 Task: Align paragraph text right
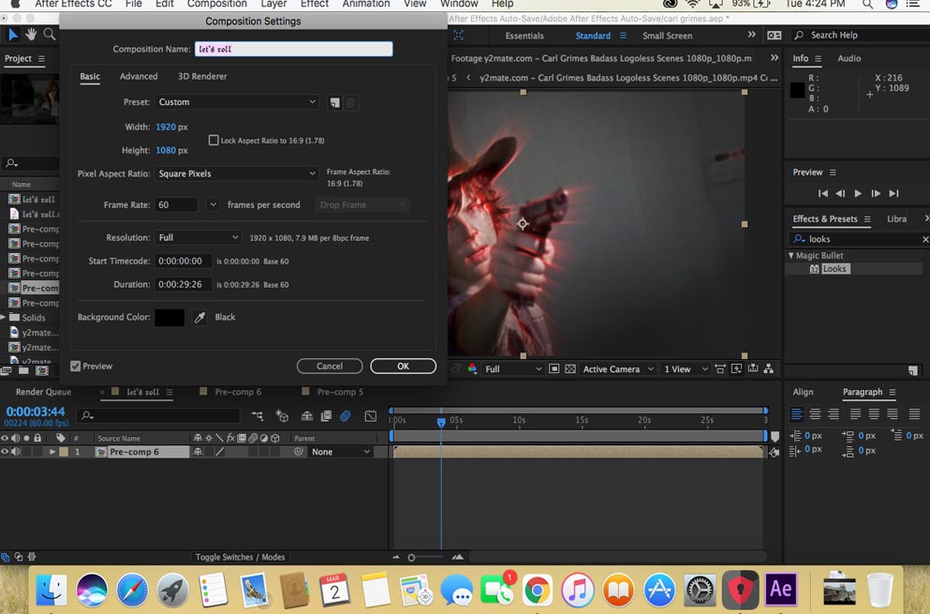click(834, 414)
